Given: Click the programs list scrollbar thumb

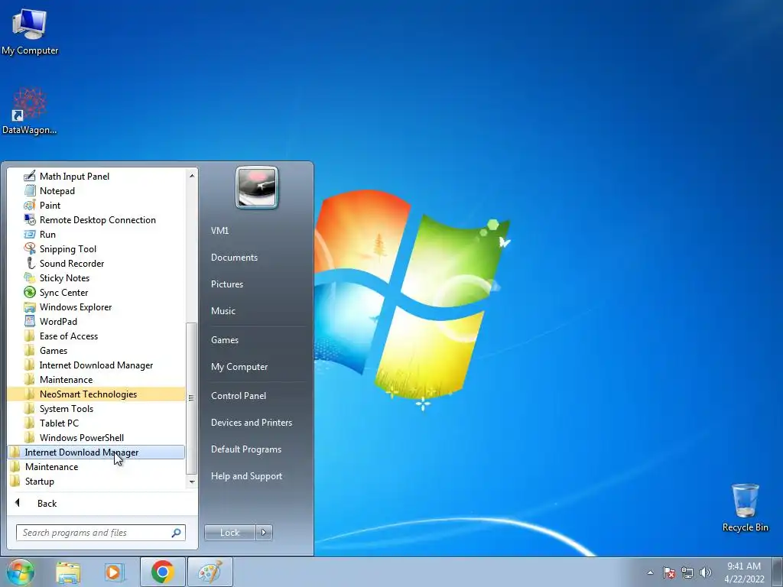Looking at the screenshot, I should (192, 397).
